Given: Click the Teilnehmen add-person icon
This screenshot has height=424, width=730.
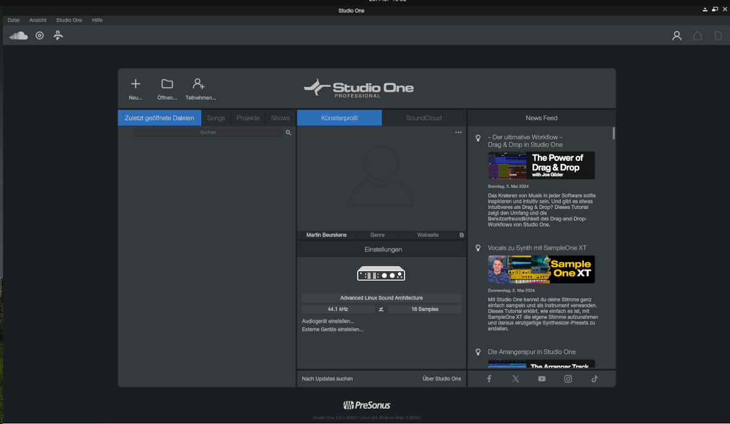Looking at the screenshot, I should (198, 84).
